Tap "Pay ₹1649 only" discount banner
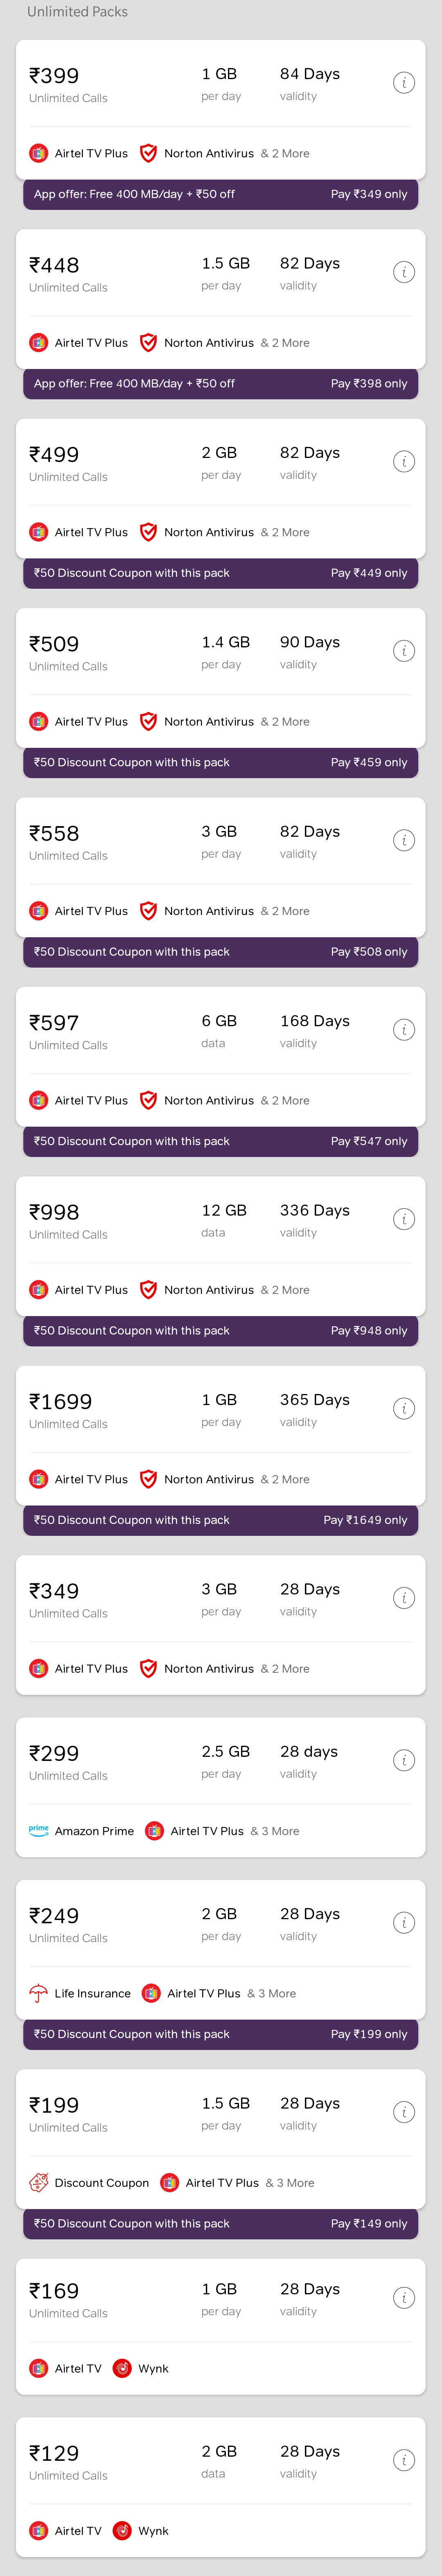 point(364,1520)
